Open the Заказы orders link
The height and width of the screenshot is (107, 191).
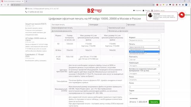point(146,11)
